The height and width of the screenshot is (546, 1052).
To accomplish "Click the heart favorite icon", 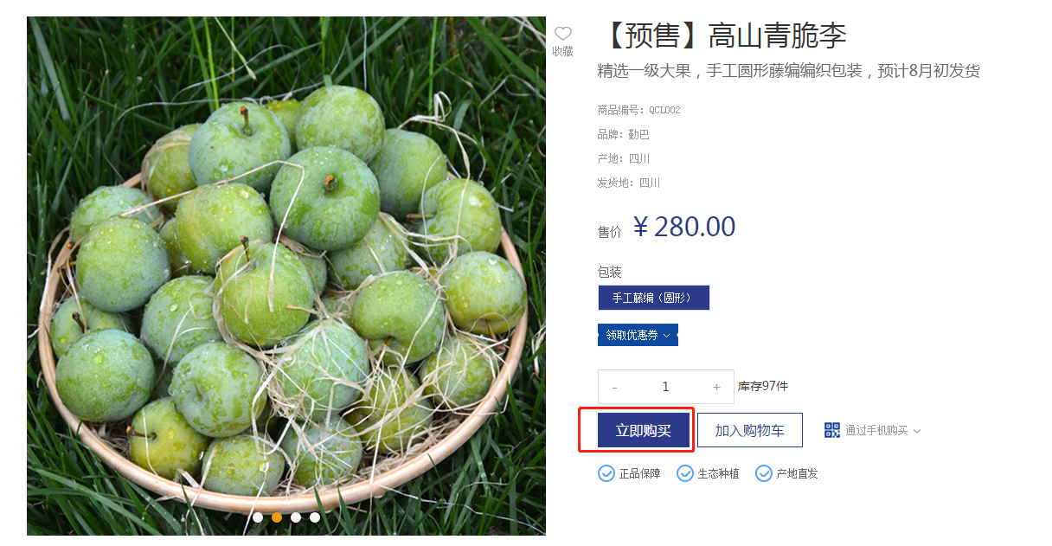I will coord(563,34).
